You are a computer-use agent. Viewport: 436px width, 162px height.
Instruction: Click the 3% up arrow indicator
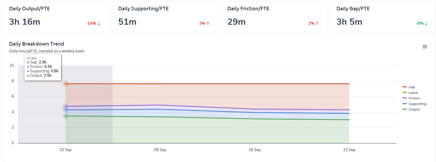[204, 24]
